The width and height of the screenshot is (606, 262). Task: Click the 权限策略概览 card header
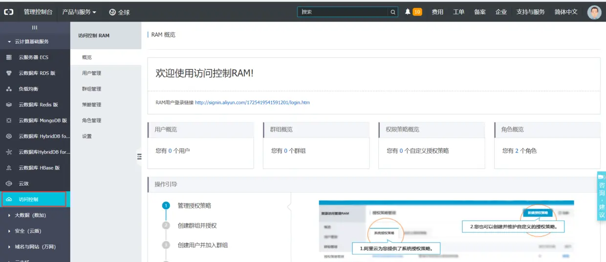click(432, 130)
